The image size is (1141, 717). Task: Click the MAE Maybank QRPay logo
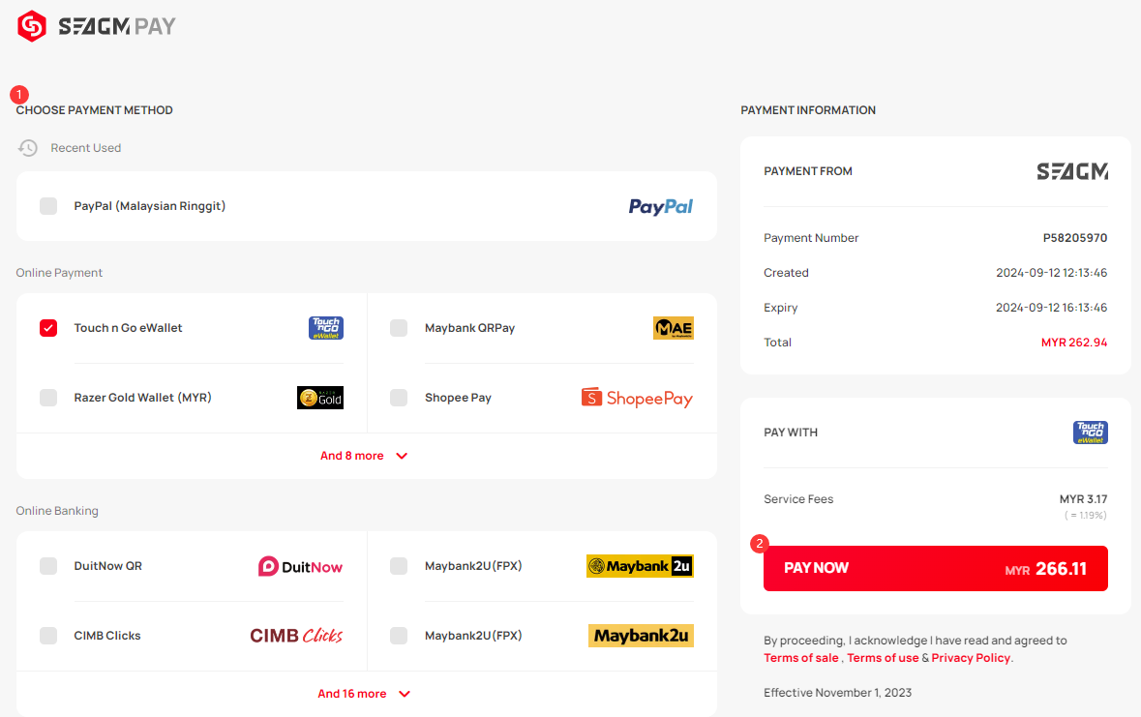[x=674, y=328]
